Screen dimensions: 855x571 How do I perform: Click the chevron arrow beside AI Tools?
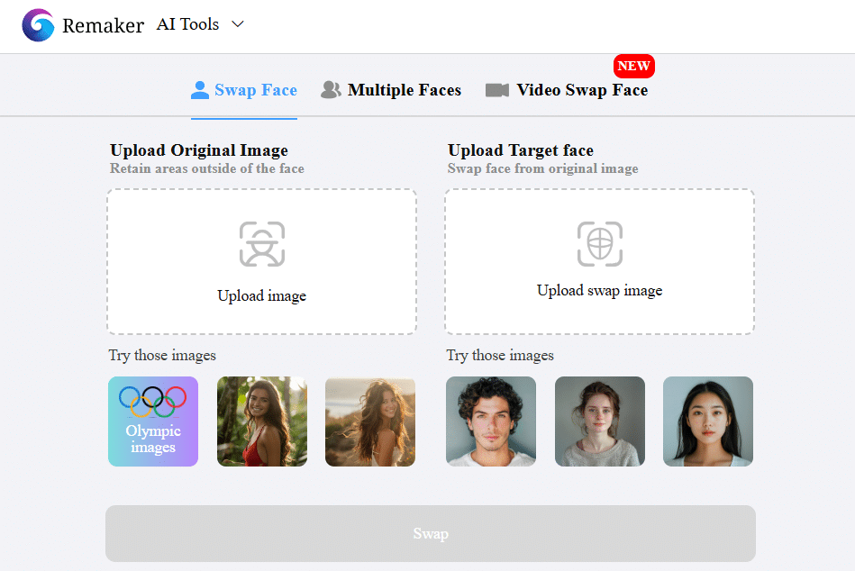coord(238,24)
